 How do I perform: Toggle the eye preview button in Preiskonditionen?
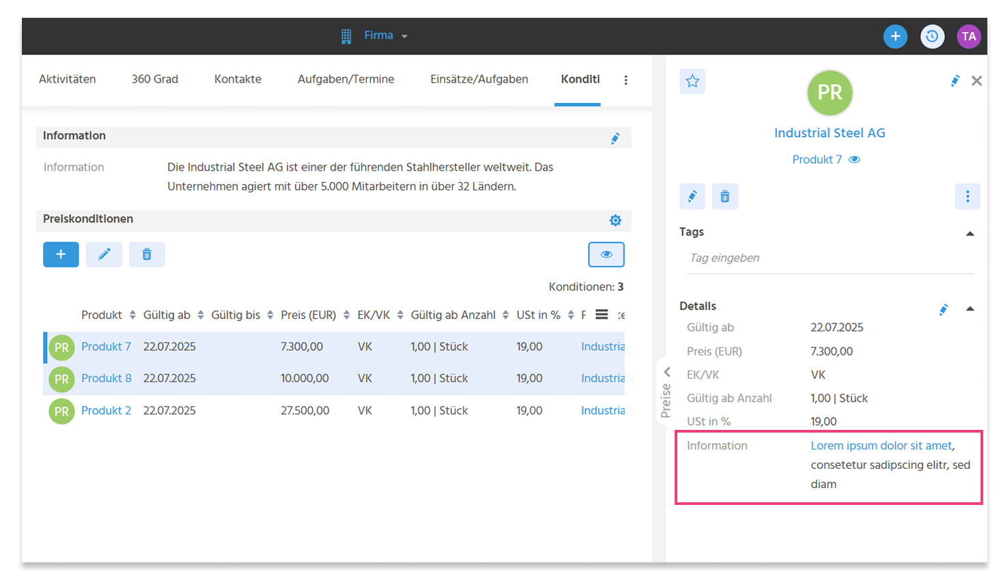[x=606, y=255]
